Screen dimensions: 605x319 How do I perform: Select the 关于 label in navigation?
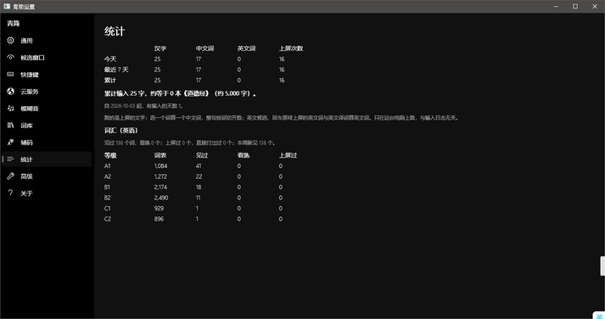[26, 193]
